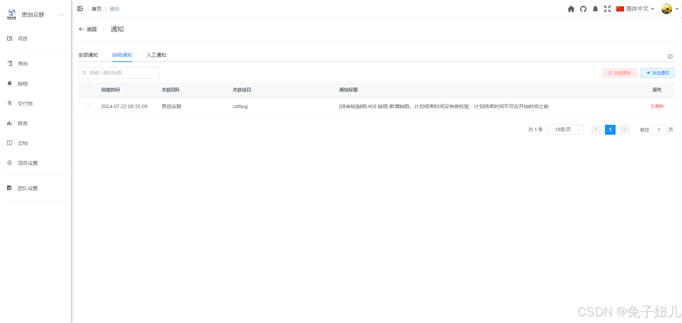Image resolution: width=682 pixels, height=323 pixels.
Task: Click inside the notification title search box
Action: tap(119, 73)
